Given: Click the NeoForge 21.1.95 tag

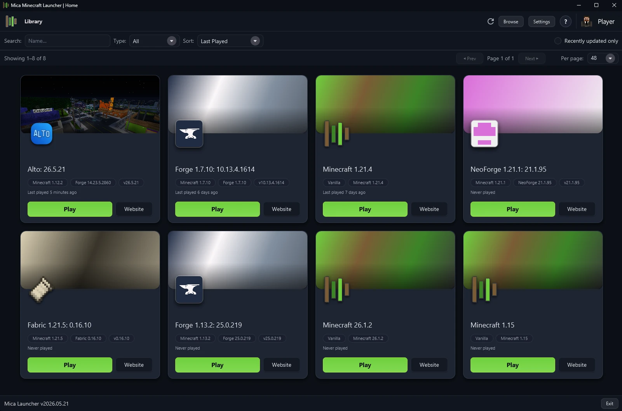Looking at the screenshot, I should click(535, 183).
